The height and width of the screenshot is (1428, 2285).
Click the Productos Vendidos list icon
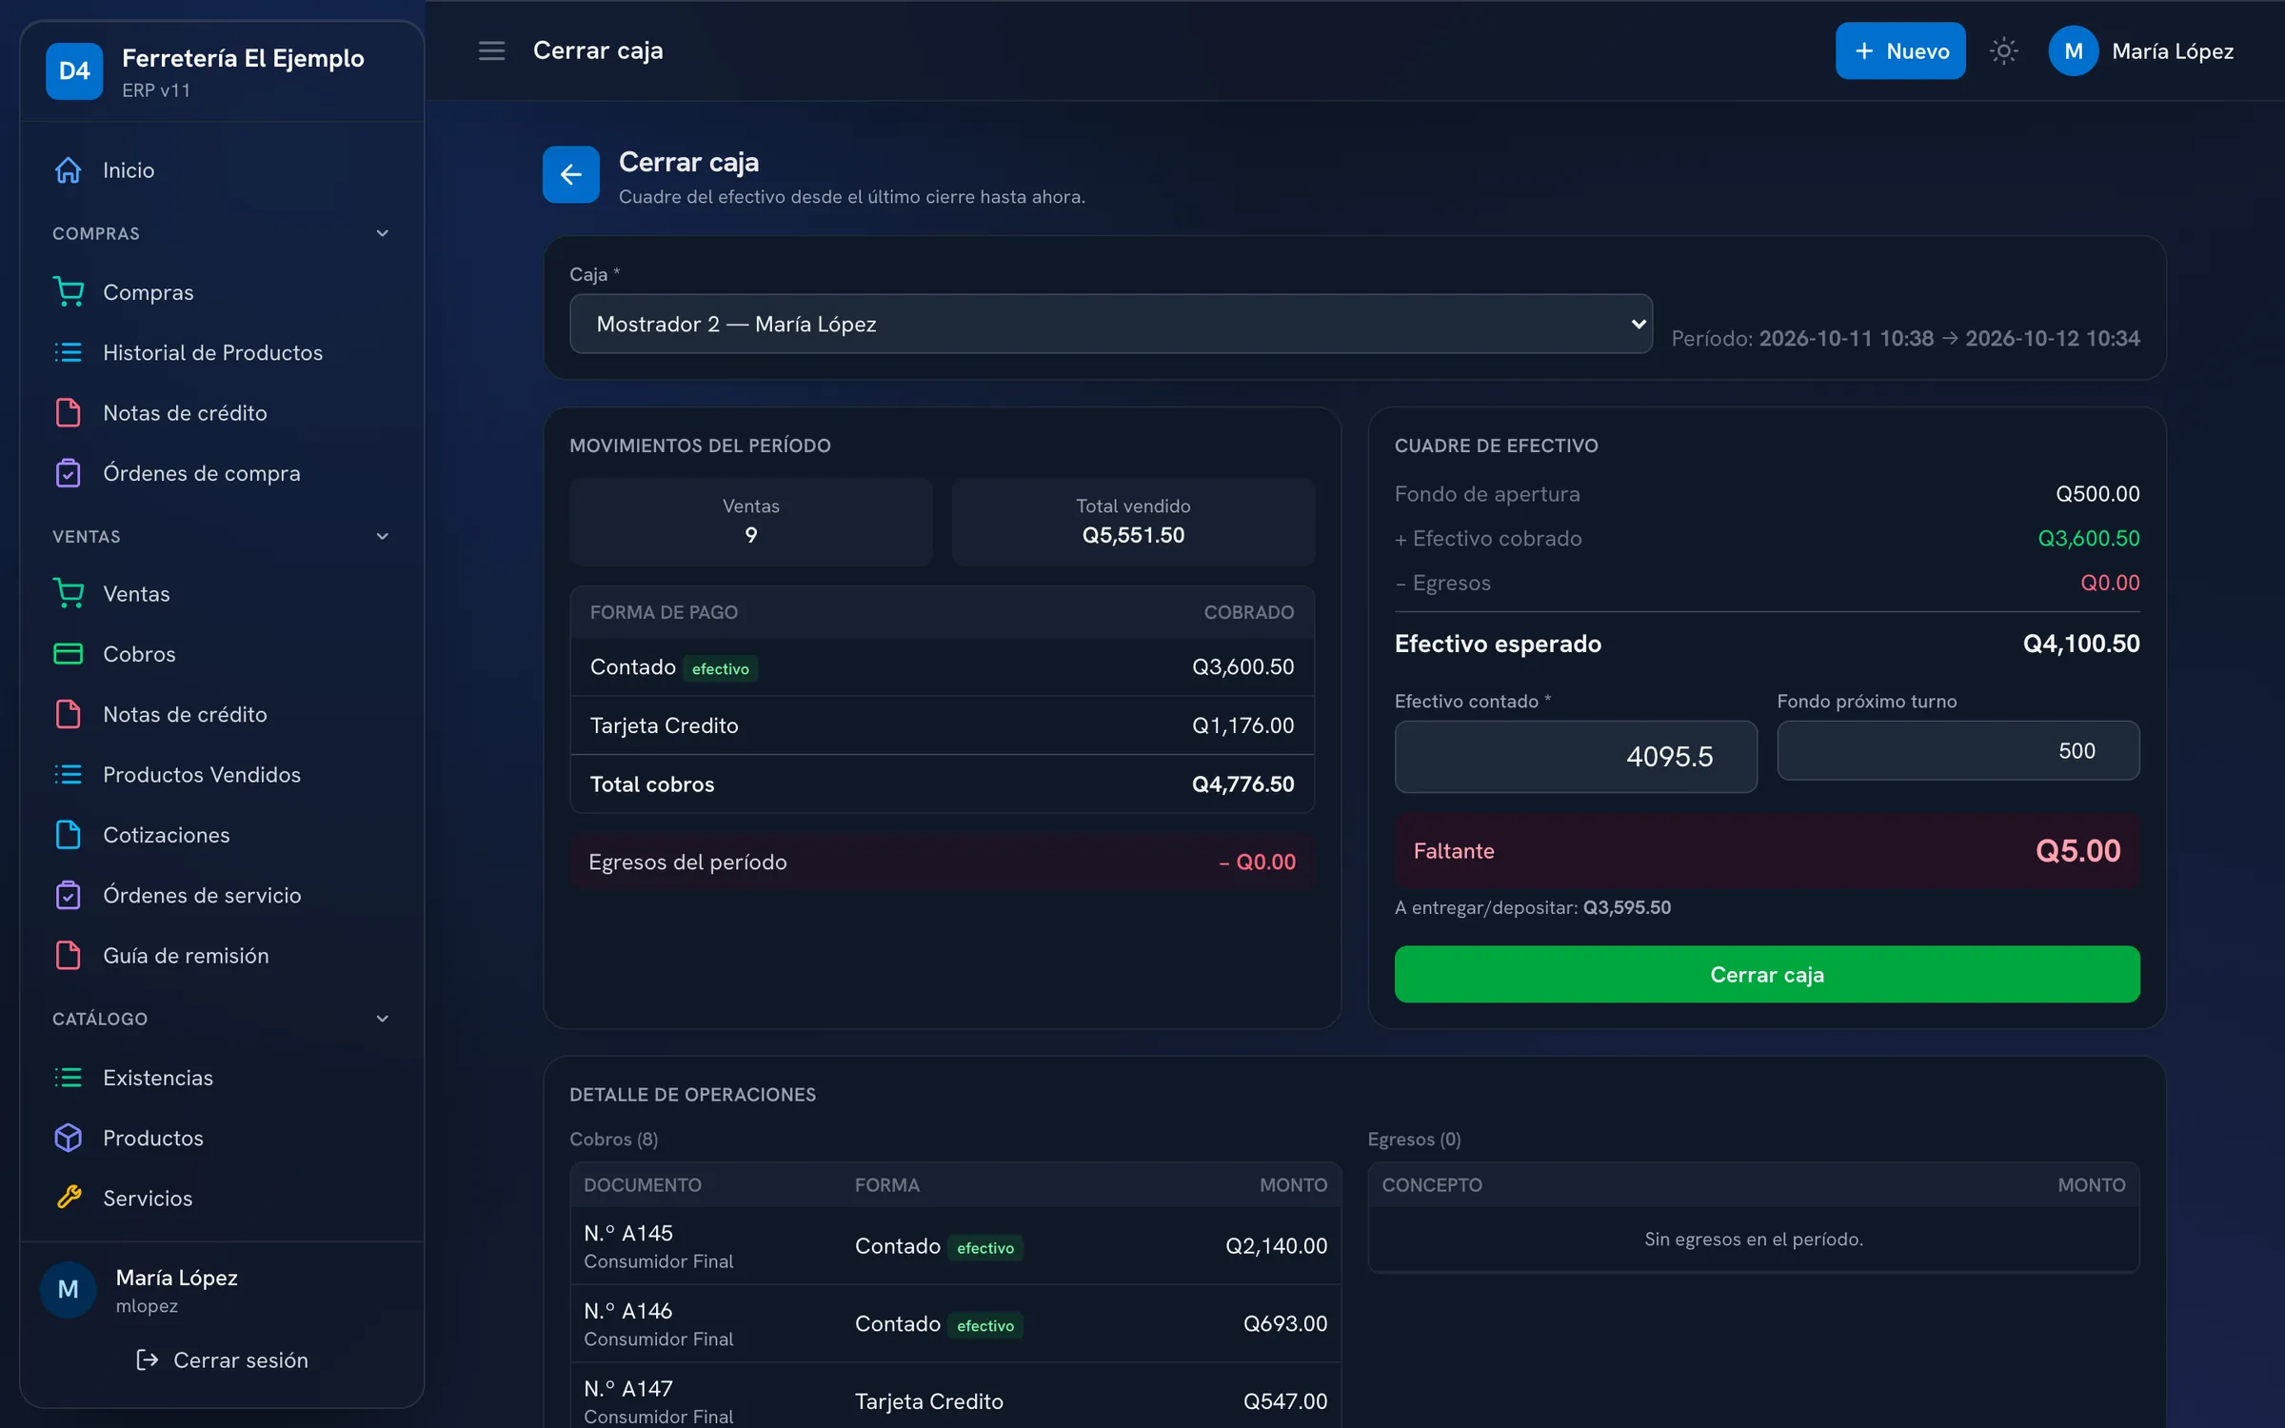click(x=69, y=775)
